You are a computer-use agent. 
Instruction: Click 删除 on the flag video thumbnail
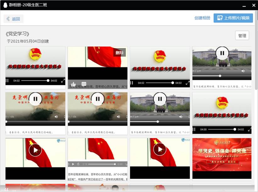click(x=120, y=53)
